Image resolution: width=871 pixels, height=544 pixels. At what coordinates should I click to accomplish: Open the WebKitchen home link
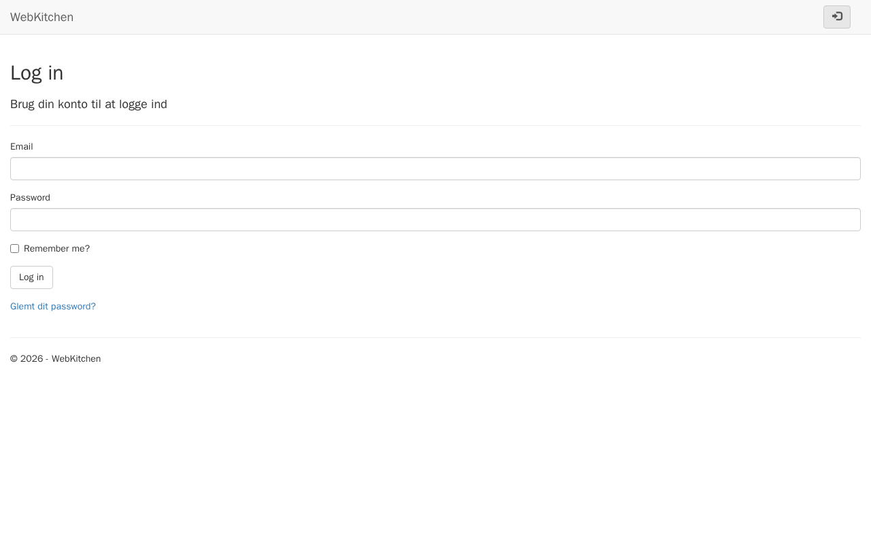tap(42, 17)
